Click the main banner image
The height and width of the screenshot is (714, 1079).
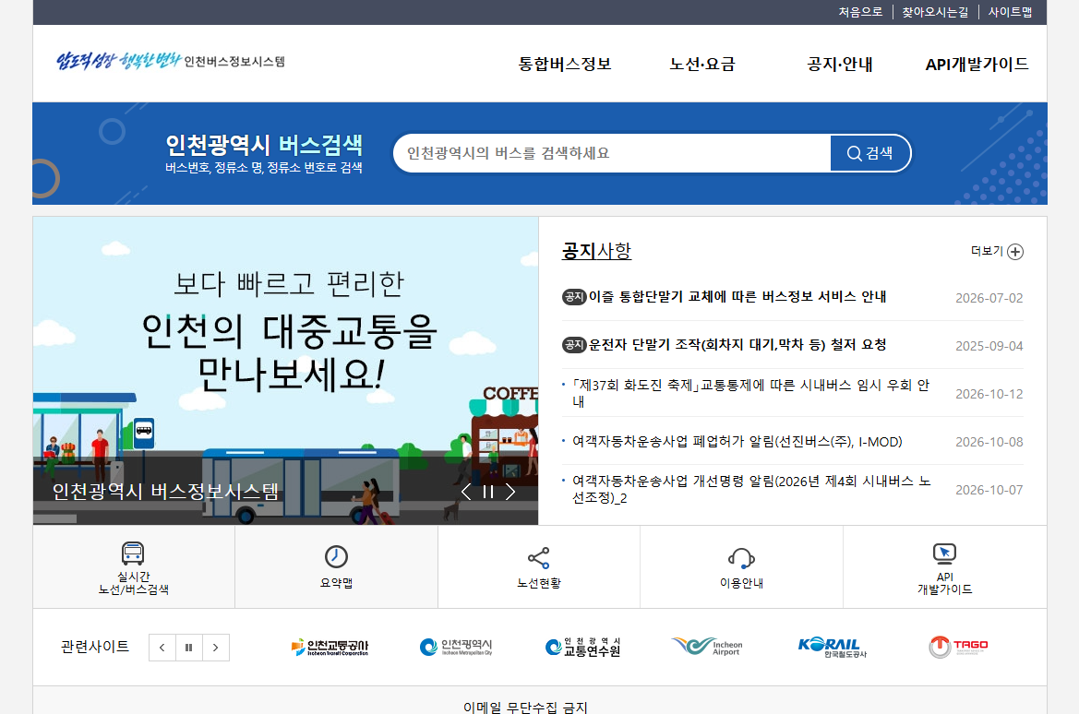pos(285,371)
